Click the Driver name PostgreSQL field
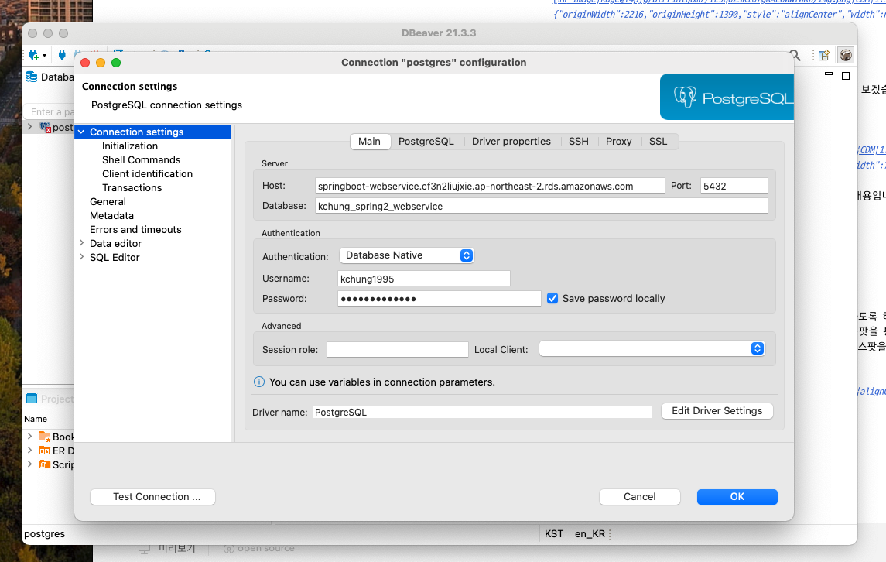The image size is (886, 562). click(x=482, y=412)
